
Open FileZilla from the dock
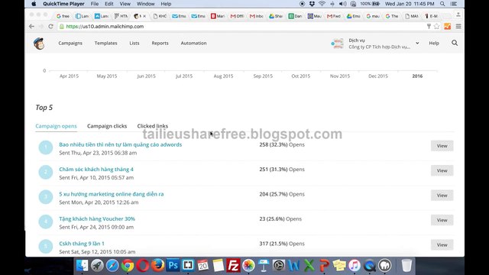coord(233,265)
